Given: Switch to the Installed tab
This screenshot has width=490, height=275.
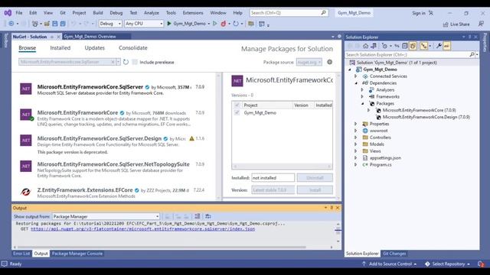Looking at the screenshot, I should click(60, 47).
